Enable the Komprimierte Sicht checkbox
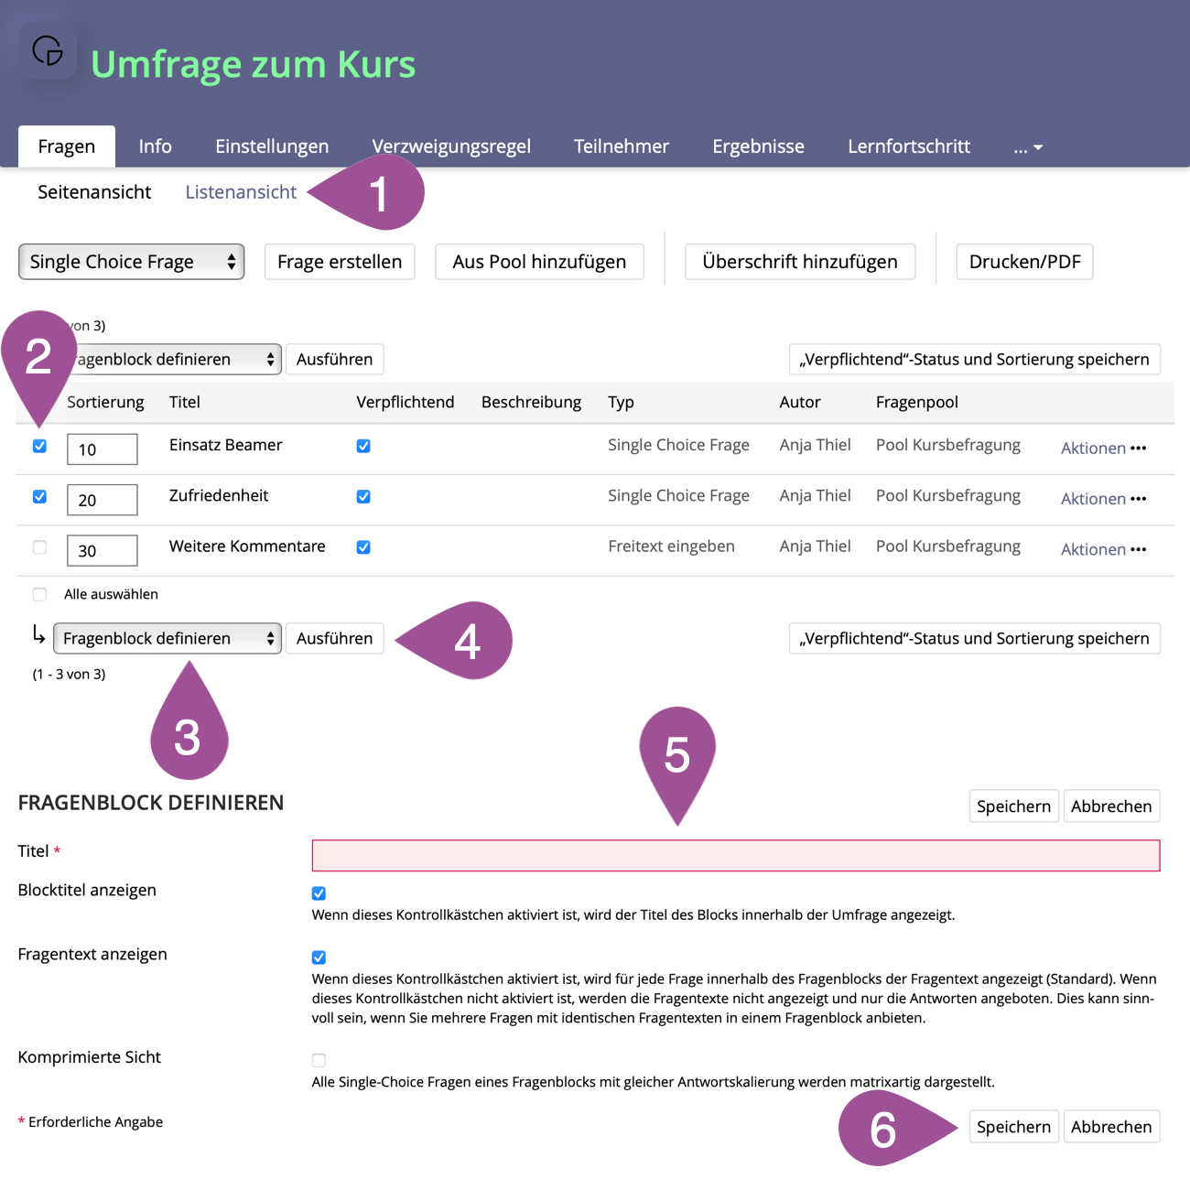Image resolution: width=1190 pixels, height=1190 pixels. [x=319, y=1060]
